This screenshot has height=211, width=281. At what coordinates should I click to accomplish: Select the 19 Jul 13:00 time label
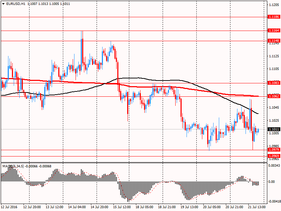(189, 207)
